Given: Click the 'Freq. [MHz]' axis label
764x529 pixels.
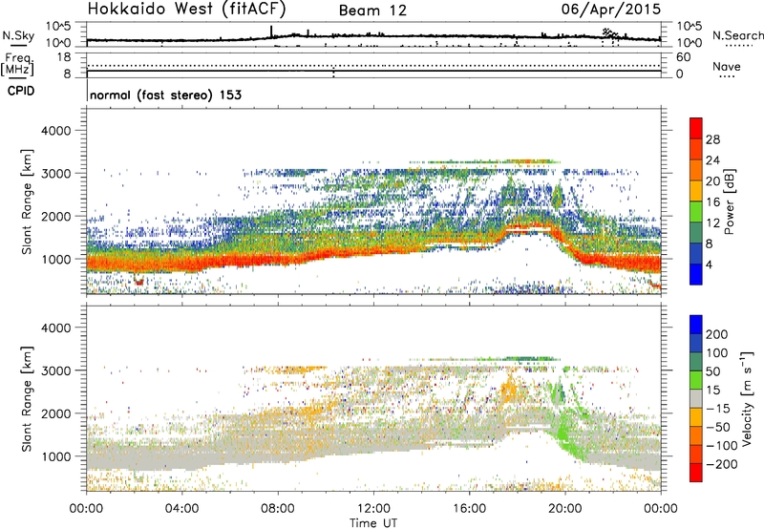Looking at the screenshot, I should pyautogui.click(x=18, y=64).
